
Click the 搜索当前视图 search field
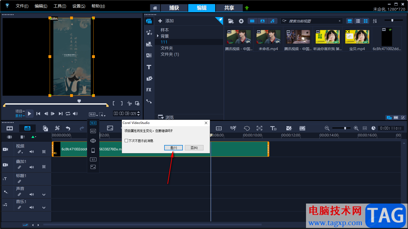point(312,21)
